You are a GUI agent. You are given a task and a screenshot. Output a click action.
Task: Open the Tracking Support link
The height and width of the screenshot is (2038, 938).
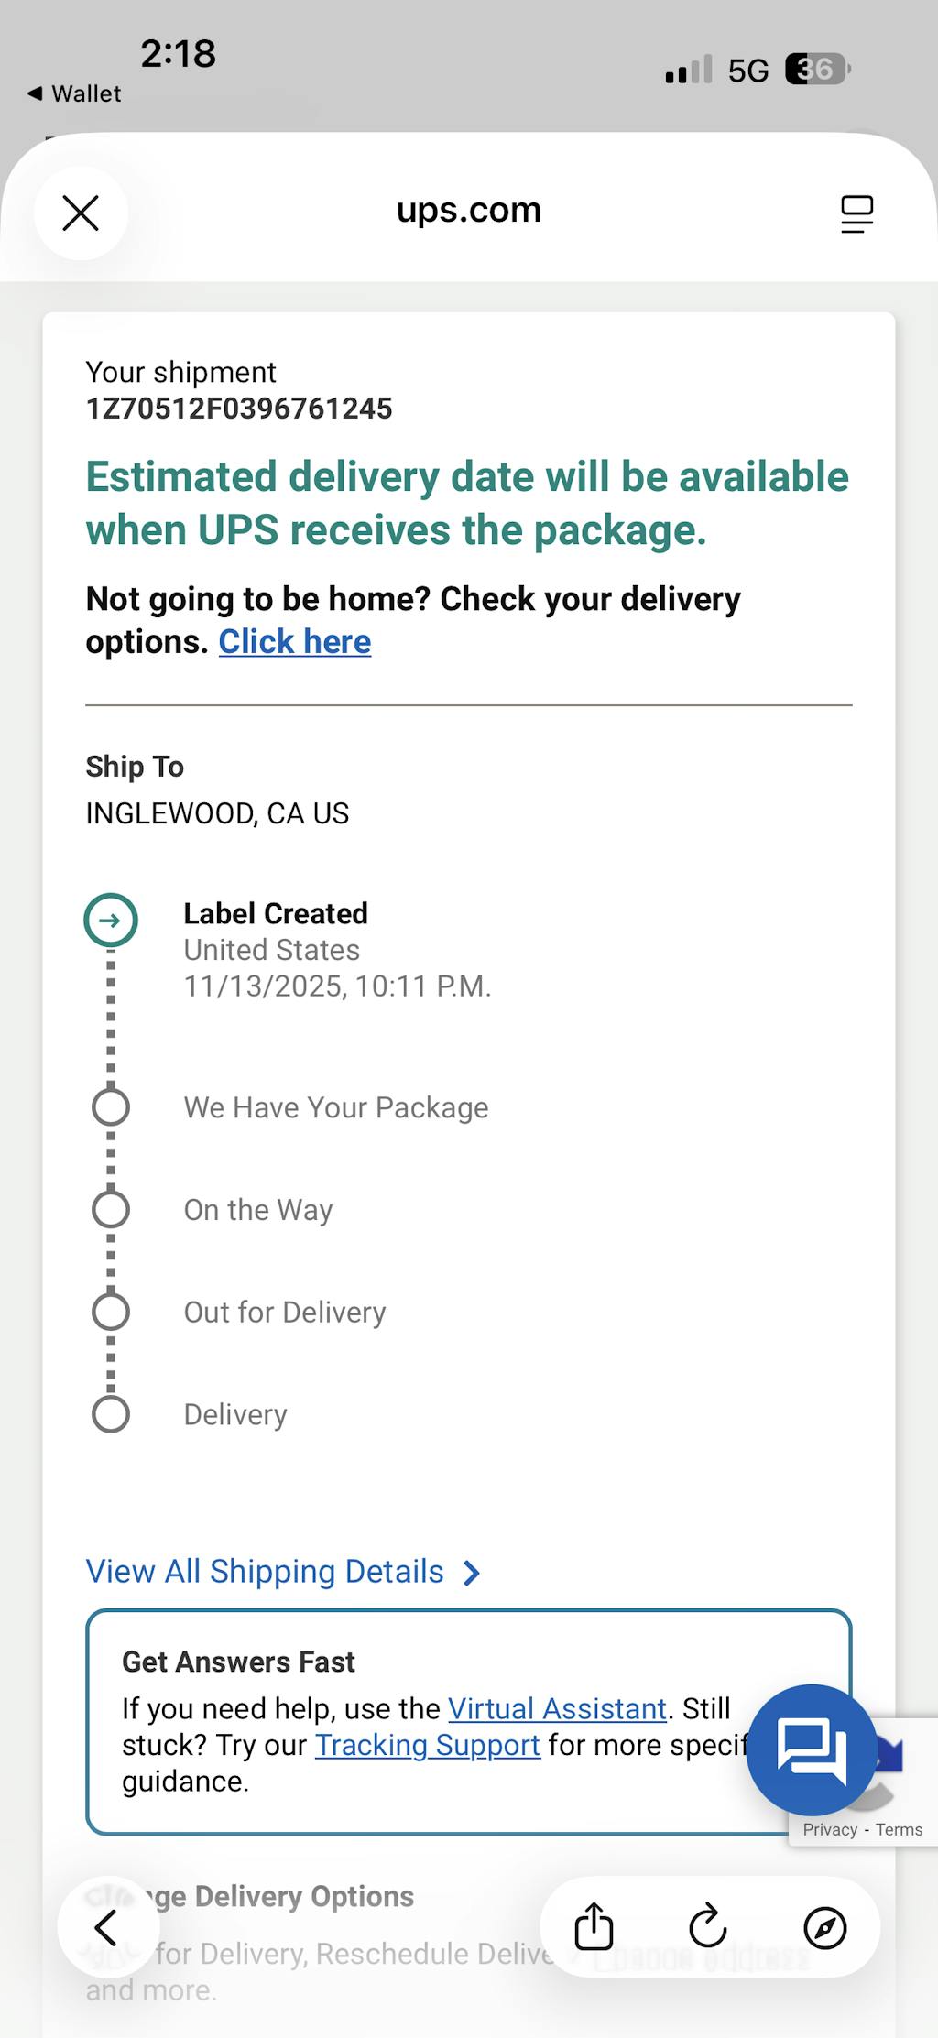pyautogui.click(x=427, y=1745)
